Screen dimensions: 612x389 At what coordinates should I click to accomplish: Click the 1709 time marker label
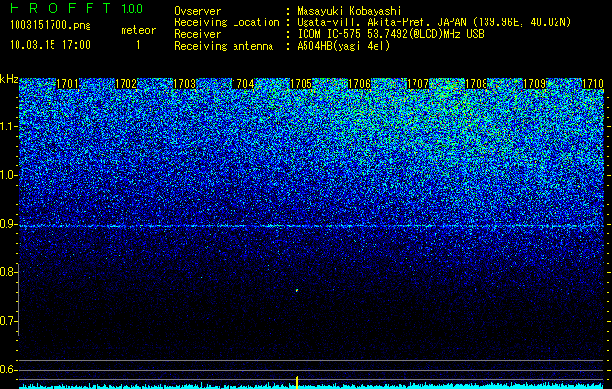[535, 84]
